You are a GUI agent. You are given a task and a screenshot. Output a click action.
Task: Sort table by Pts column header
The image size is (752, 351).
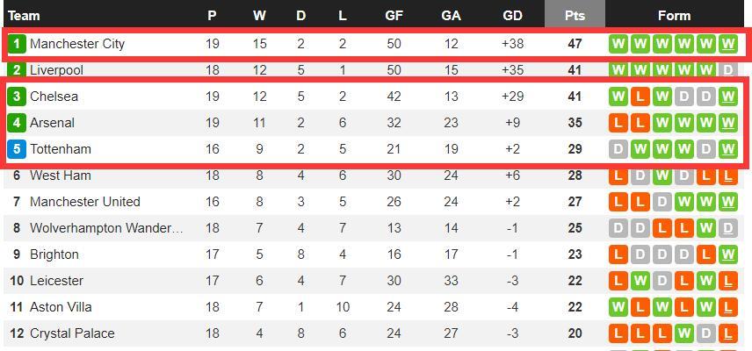coord(575,15)
